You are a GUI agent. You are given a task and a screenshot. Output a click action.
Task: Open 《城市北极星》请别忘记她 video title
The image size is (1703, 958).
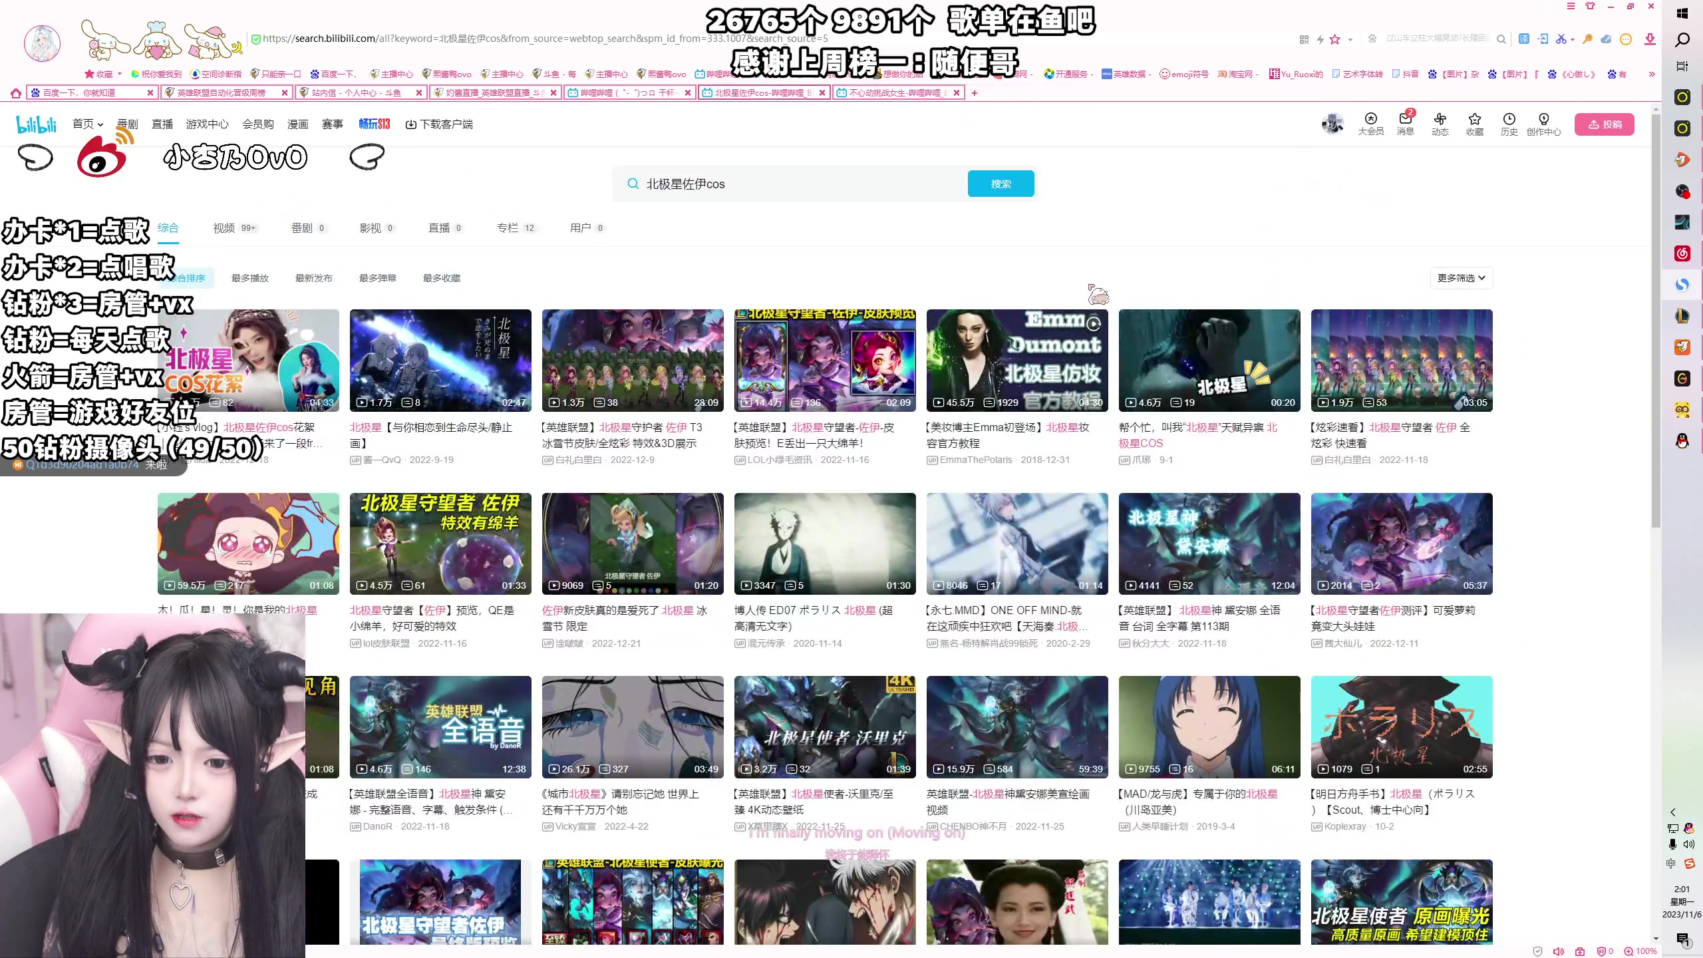coord(621,802)
